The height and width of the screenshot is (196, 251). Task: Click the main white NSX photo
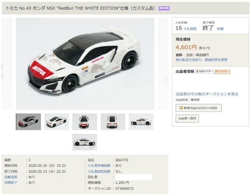(x=85, y=64)
